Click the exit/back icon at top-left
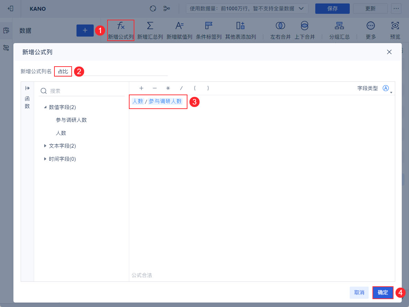 click(10, 9)
